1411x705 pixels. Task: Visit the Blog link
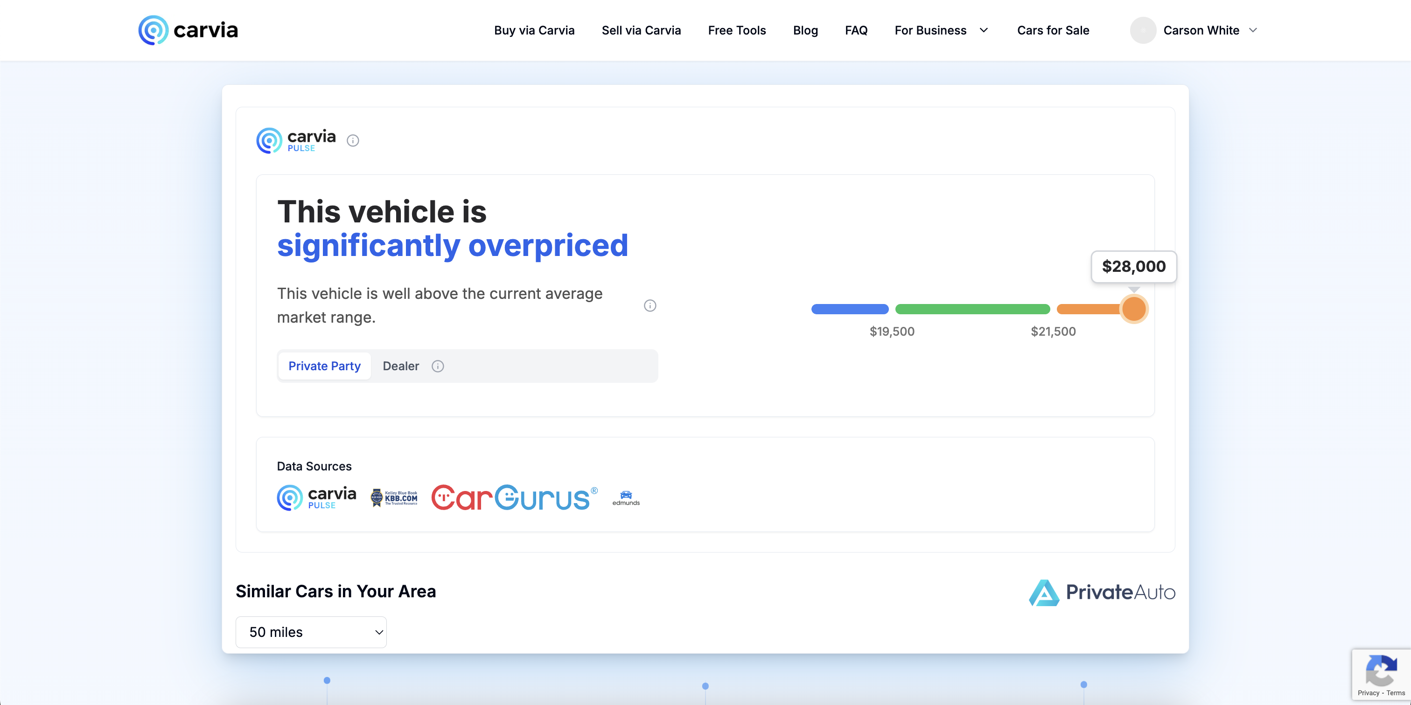805,31
